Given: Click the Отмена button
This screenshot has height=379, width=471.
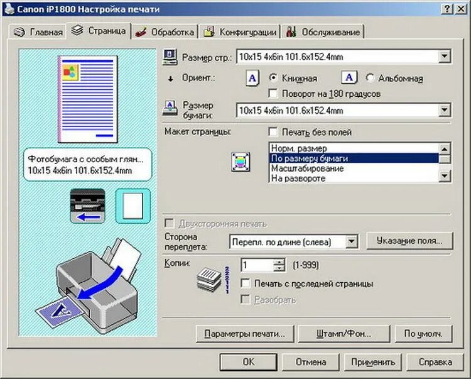Looking at the screenshot, I should click(x=311, y=362).
